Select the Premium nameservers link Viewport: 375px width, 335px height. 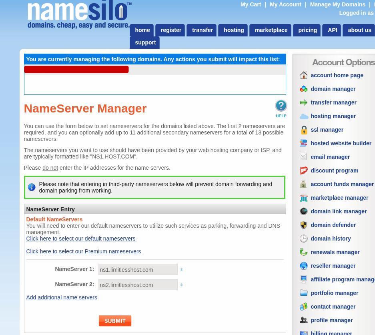pyautogui.click(x=84, y=251)
